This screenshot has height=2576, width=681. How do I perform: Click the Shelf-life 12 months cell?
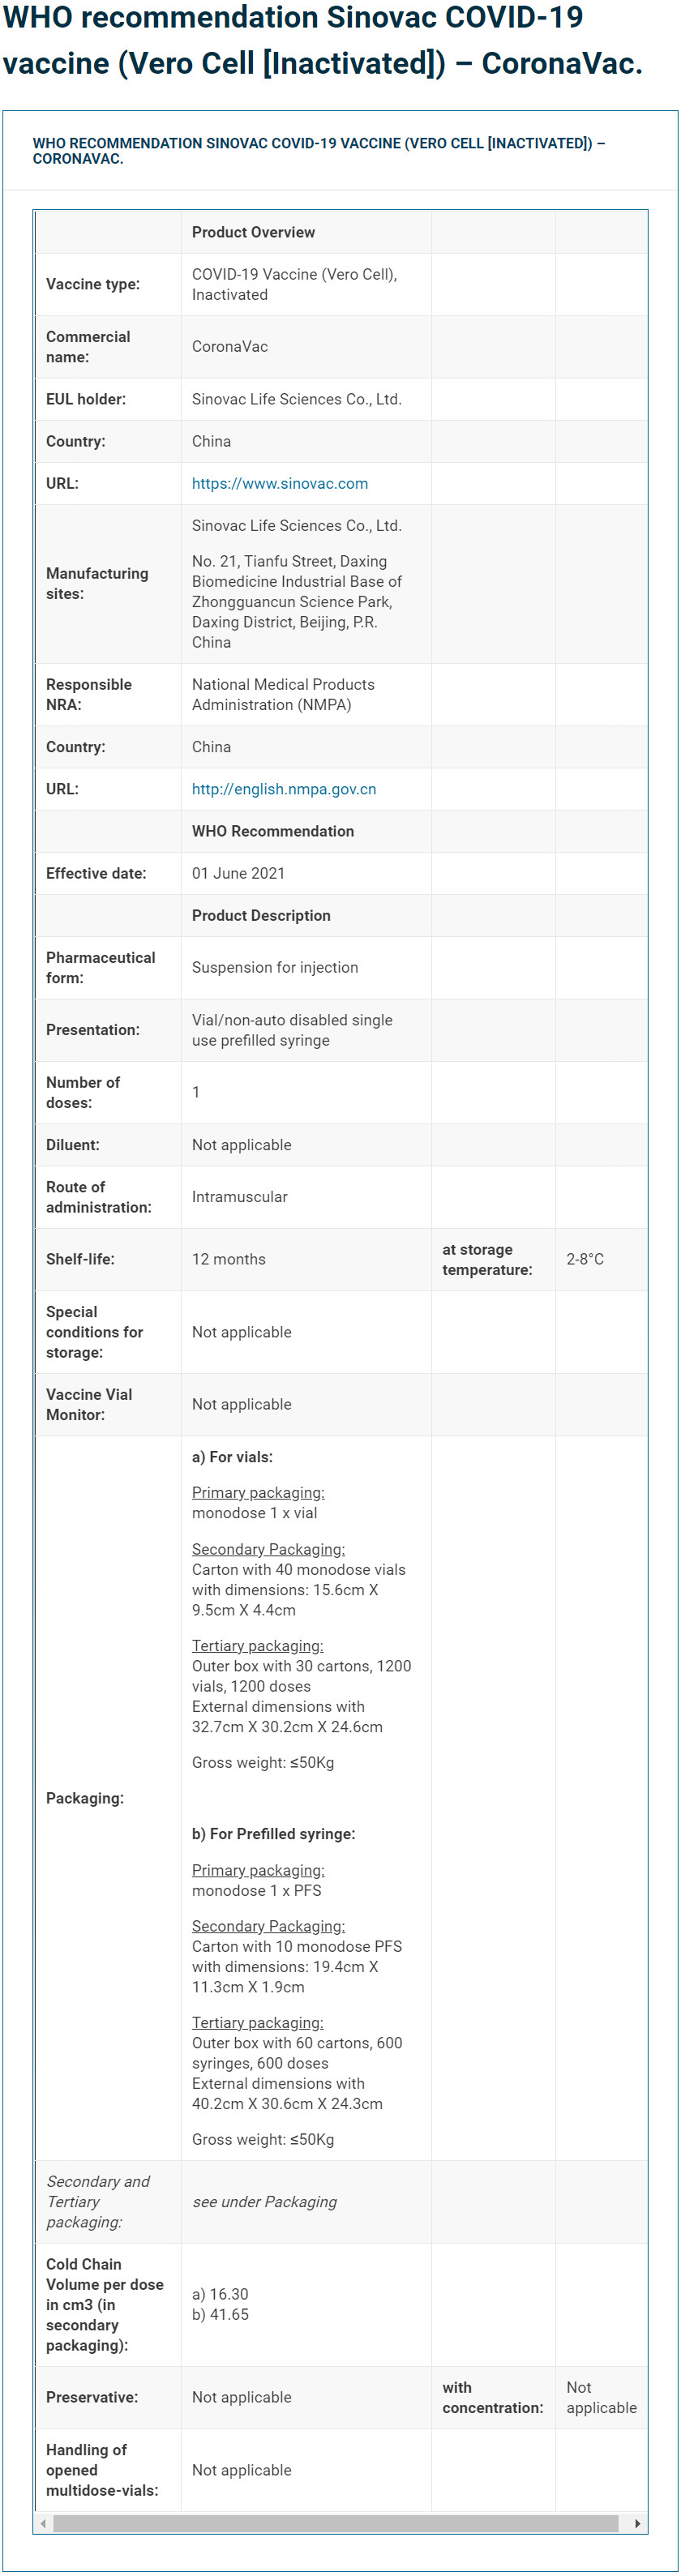[x=306, y=1259]
